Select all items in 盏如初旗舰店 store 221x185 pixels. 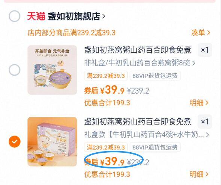(x=14, y=16)
